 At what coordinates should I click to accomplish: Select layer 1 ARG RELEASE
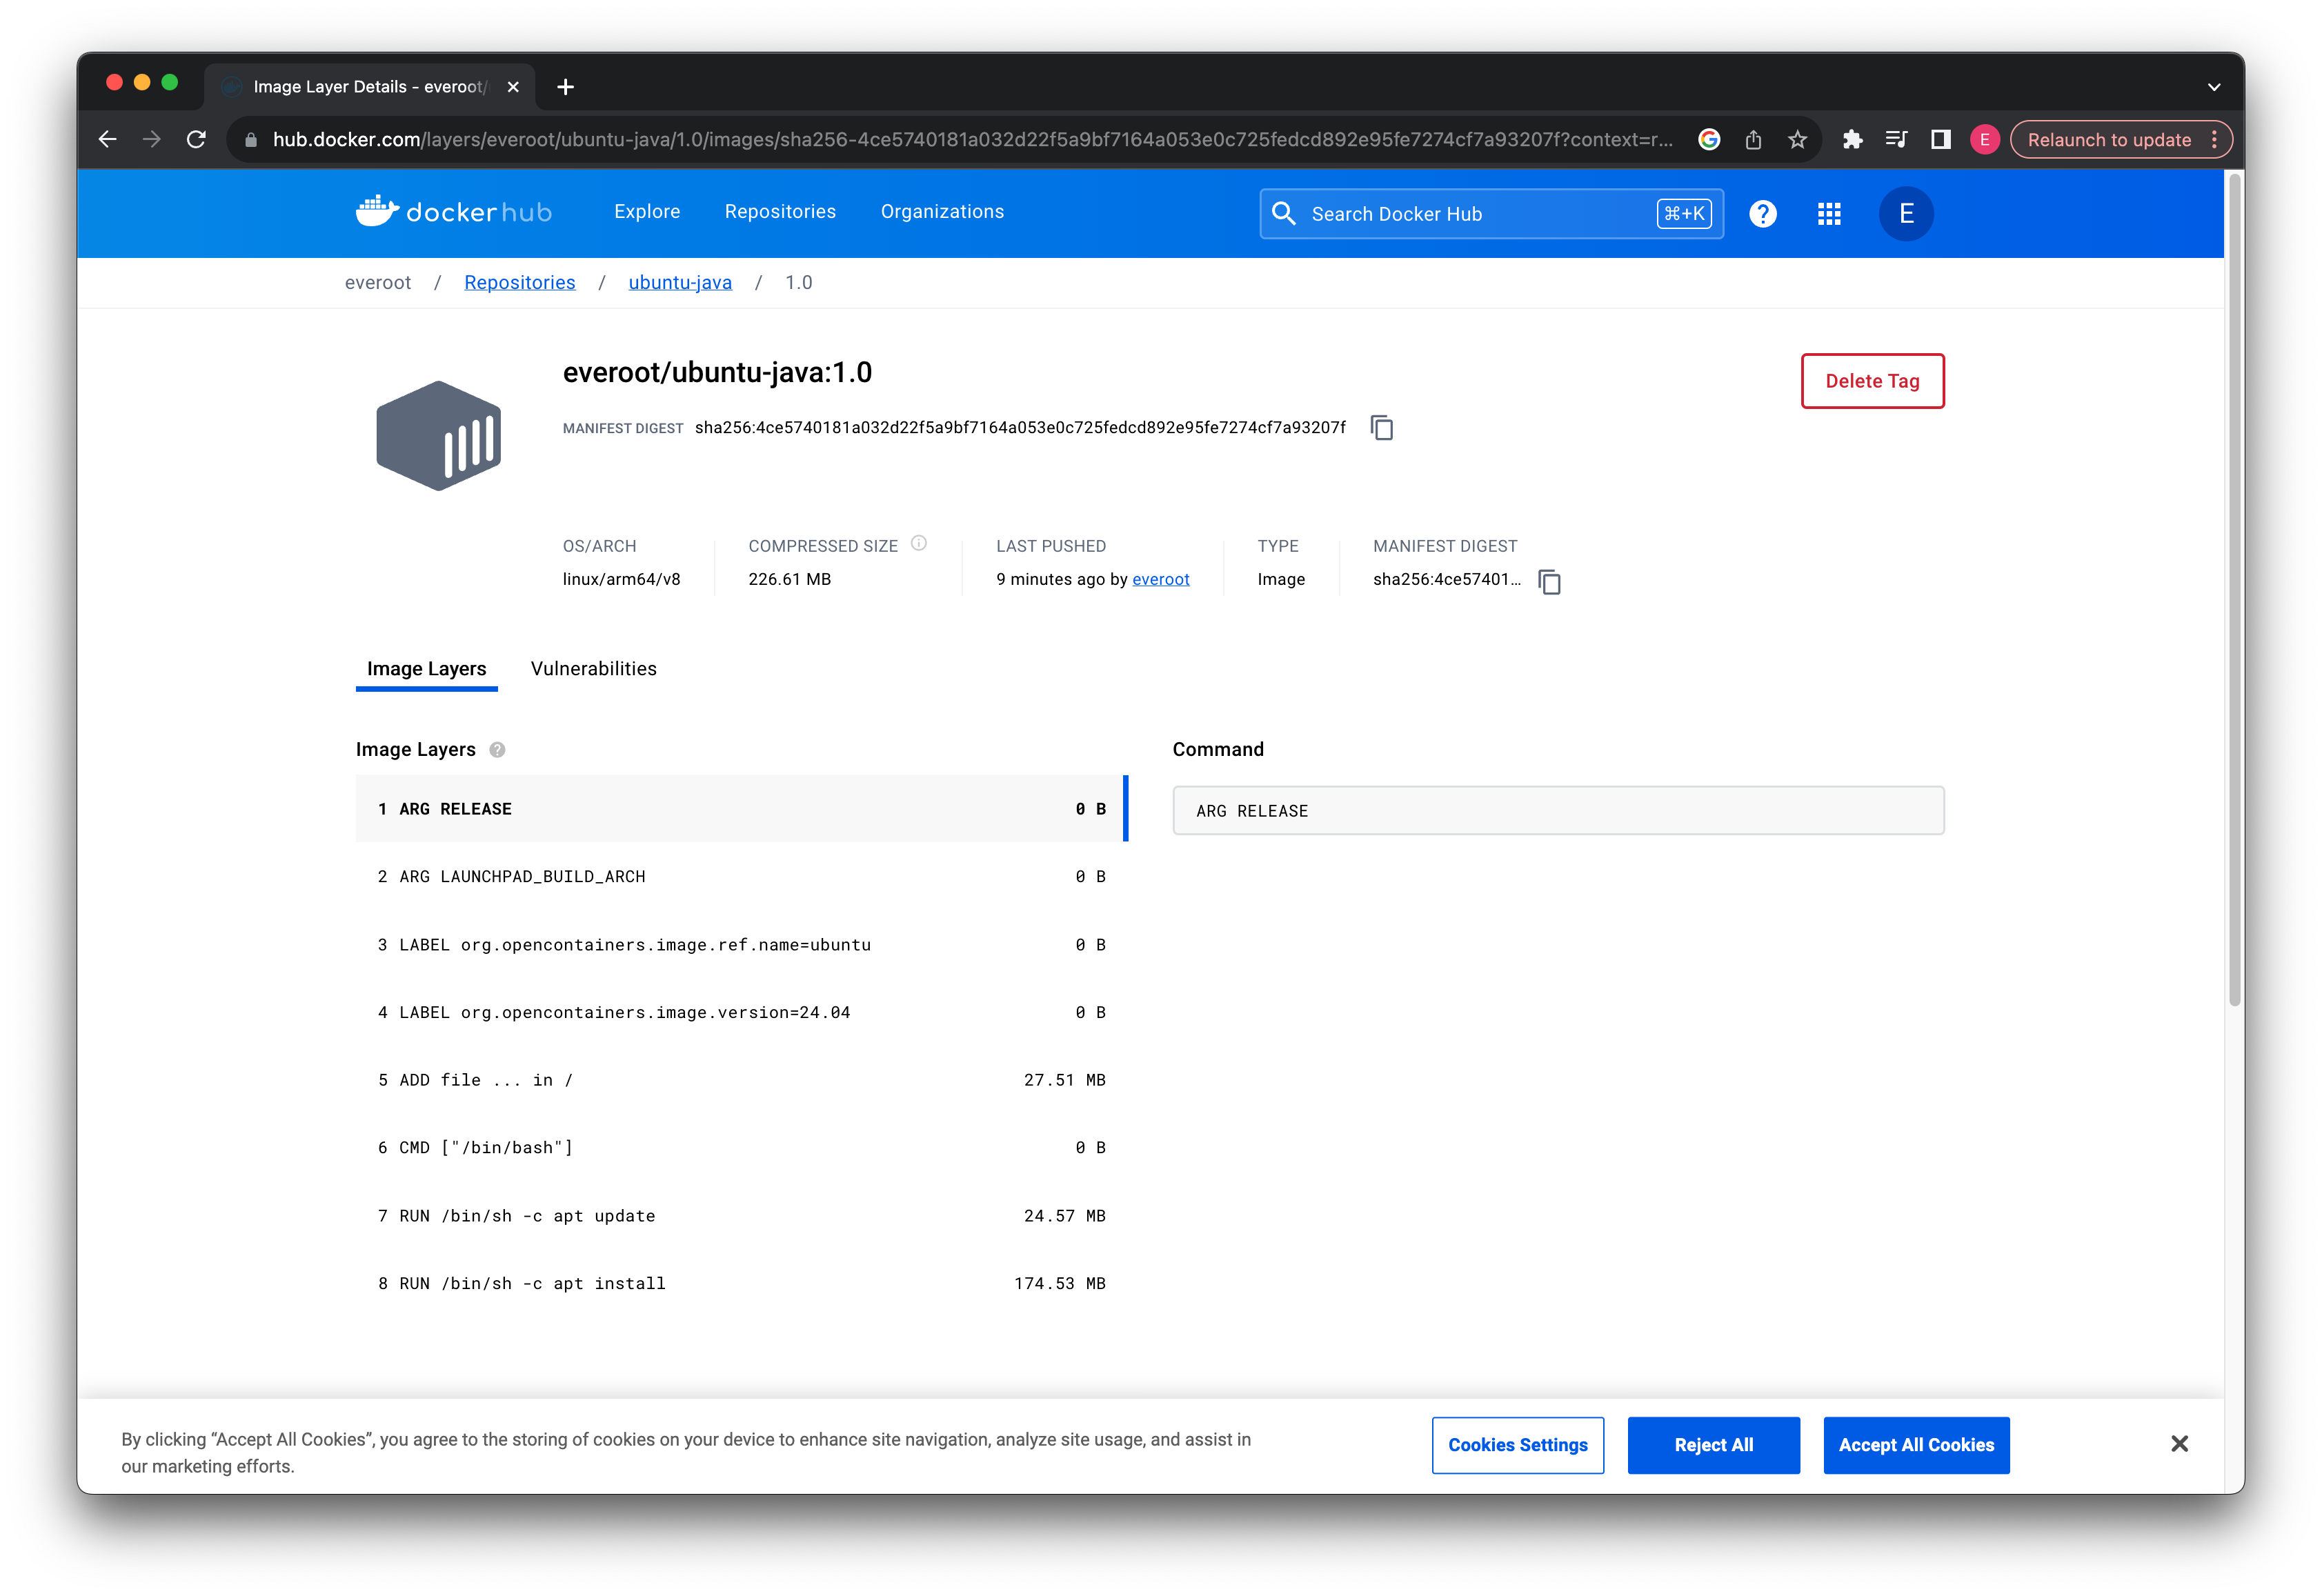click(742, 809)
